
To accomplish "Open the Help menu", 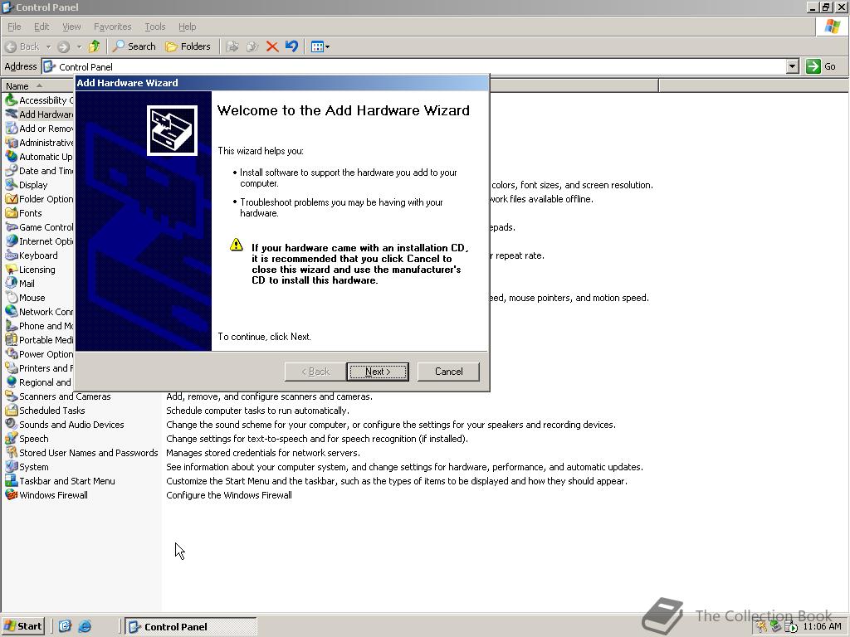I will (x=187, y=27).
